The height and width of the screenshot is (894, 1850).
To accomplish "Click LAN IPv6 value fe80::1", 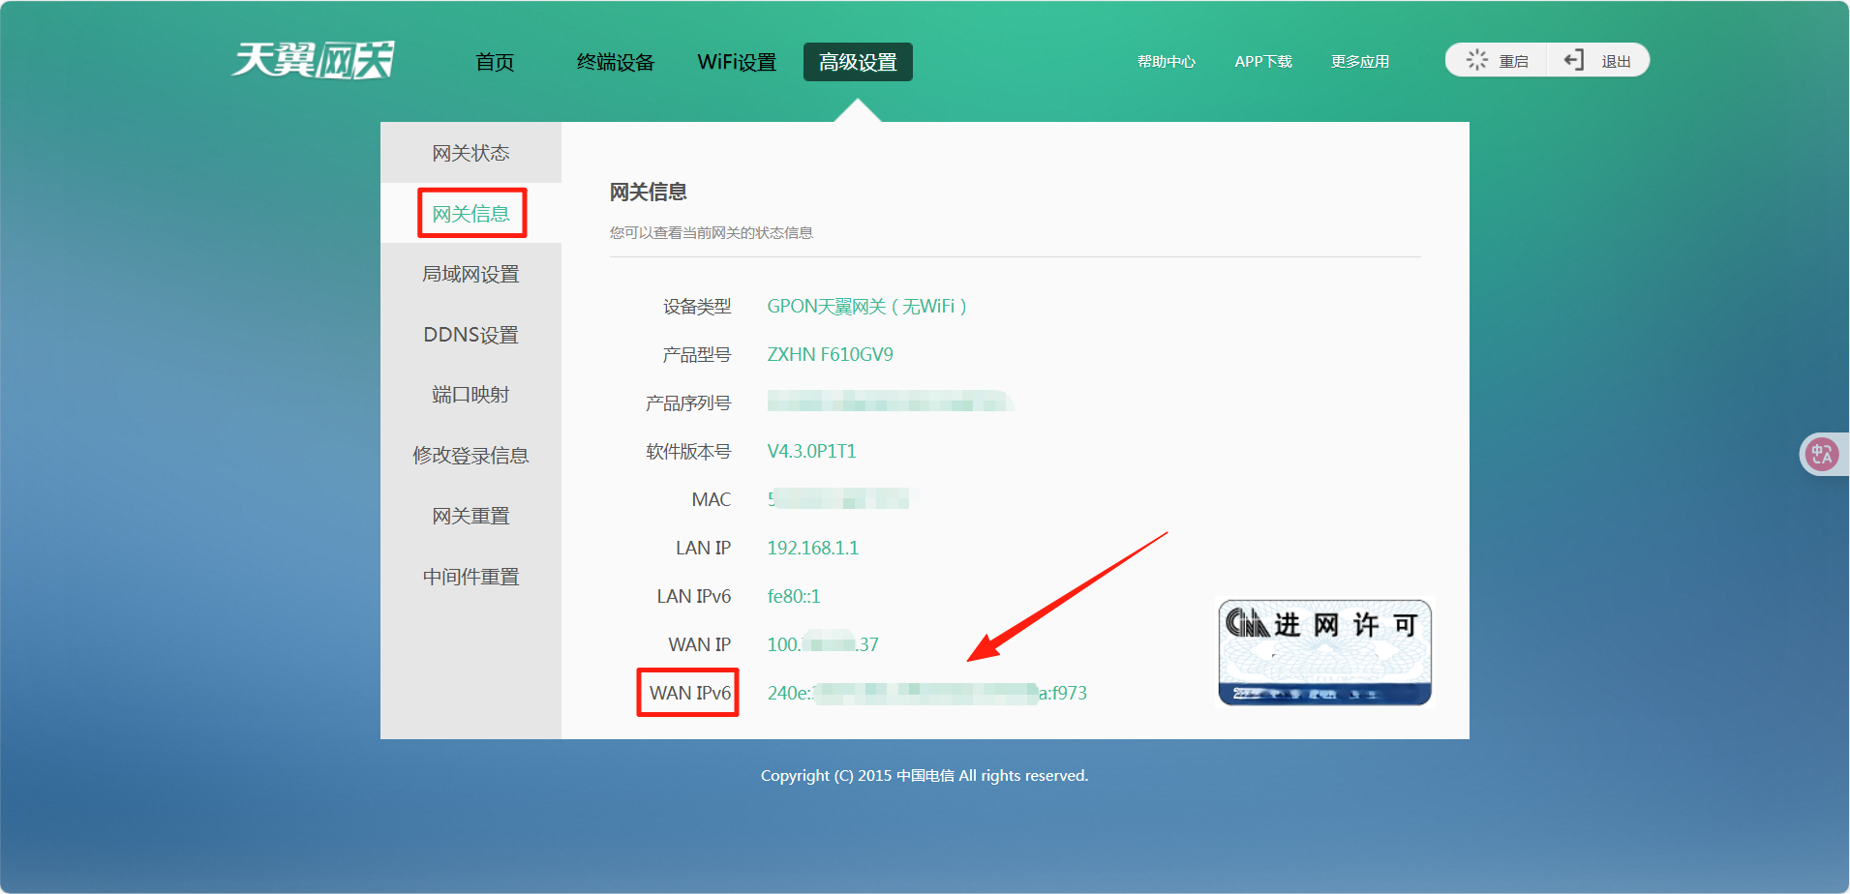I will (793, 596).
